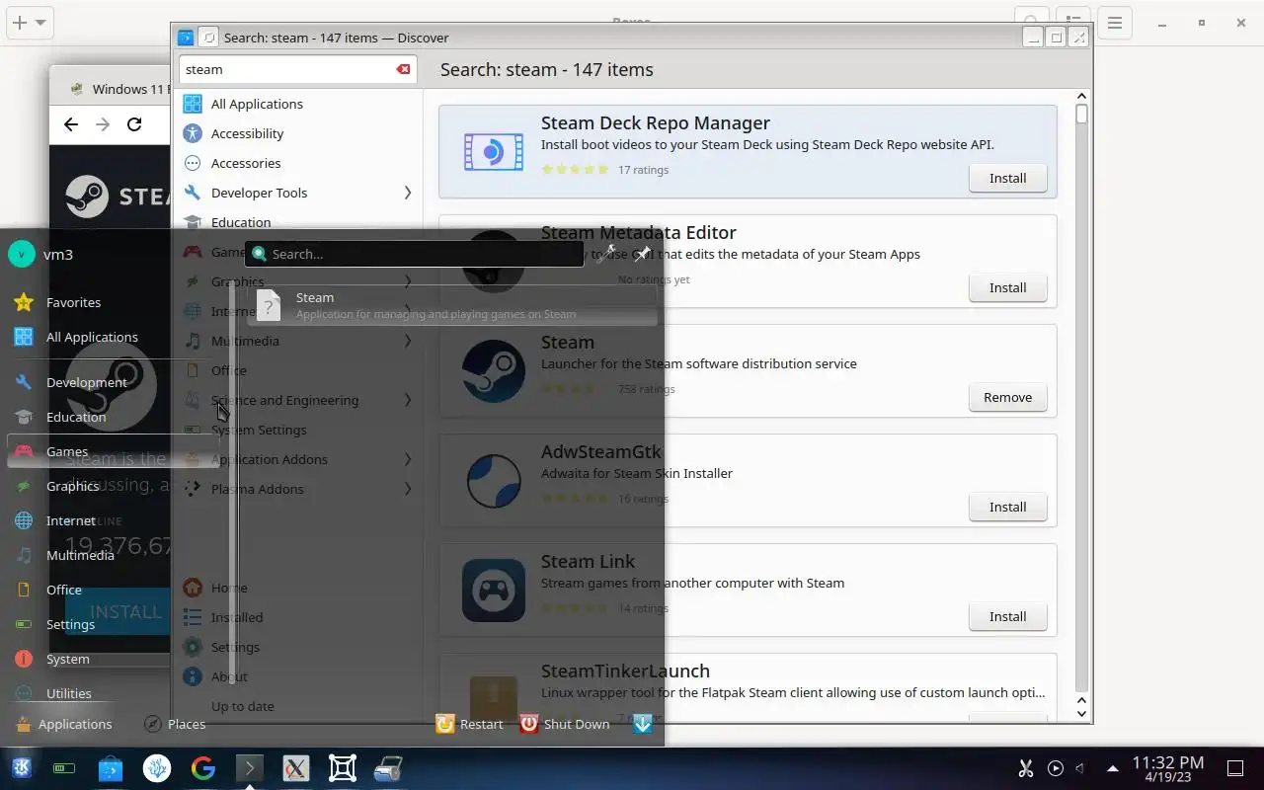Viewport: 1264px width, 790px height.
Task: Open audio volume tray icon
Action: point(1081,768)
